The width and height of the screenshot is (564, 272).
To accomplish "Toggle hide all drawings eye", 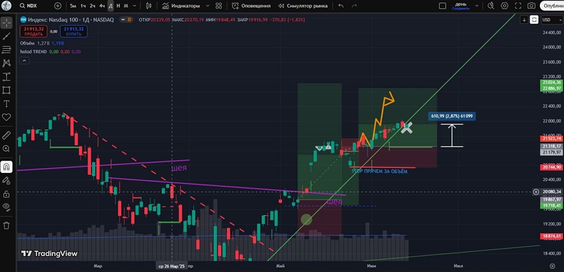I will [x=6, y=206].
